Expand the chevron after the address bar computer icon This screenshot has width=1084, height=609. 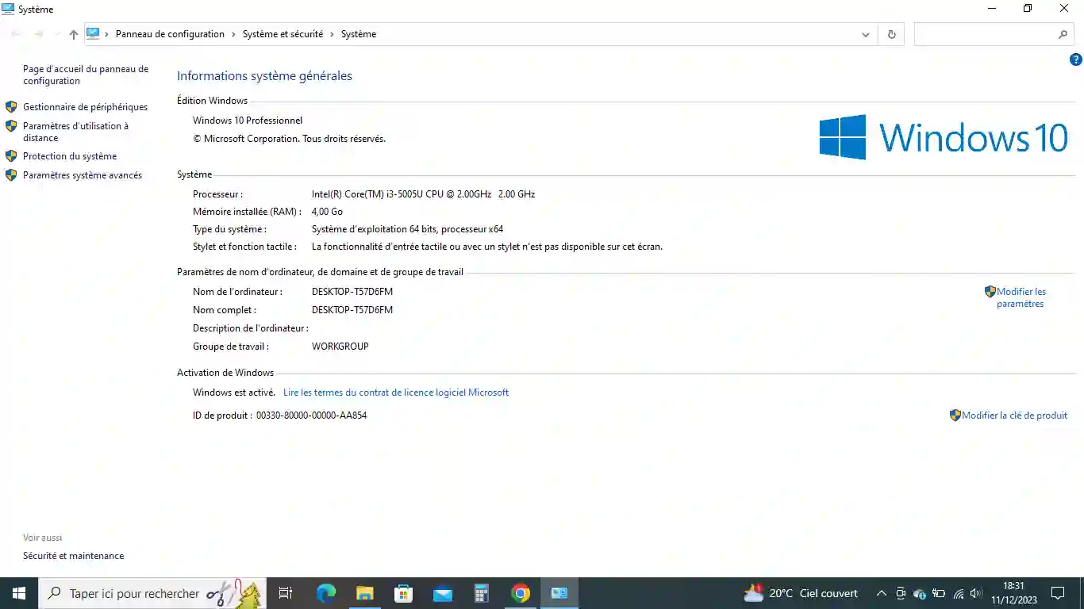coord(106,34)
